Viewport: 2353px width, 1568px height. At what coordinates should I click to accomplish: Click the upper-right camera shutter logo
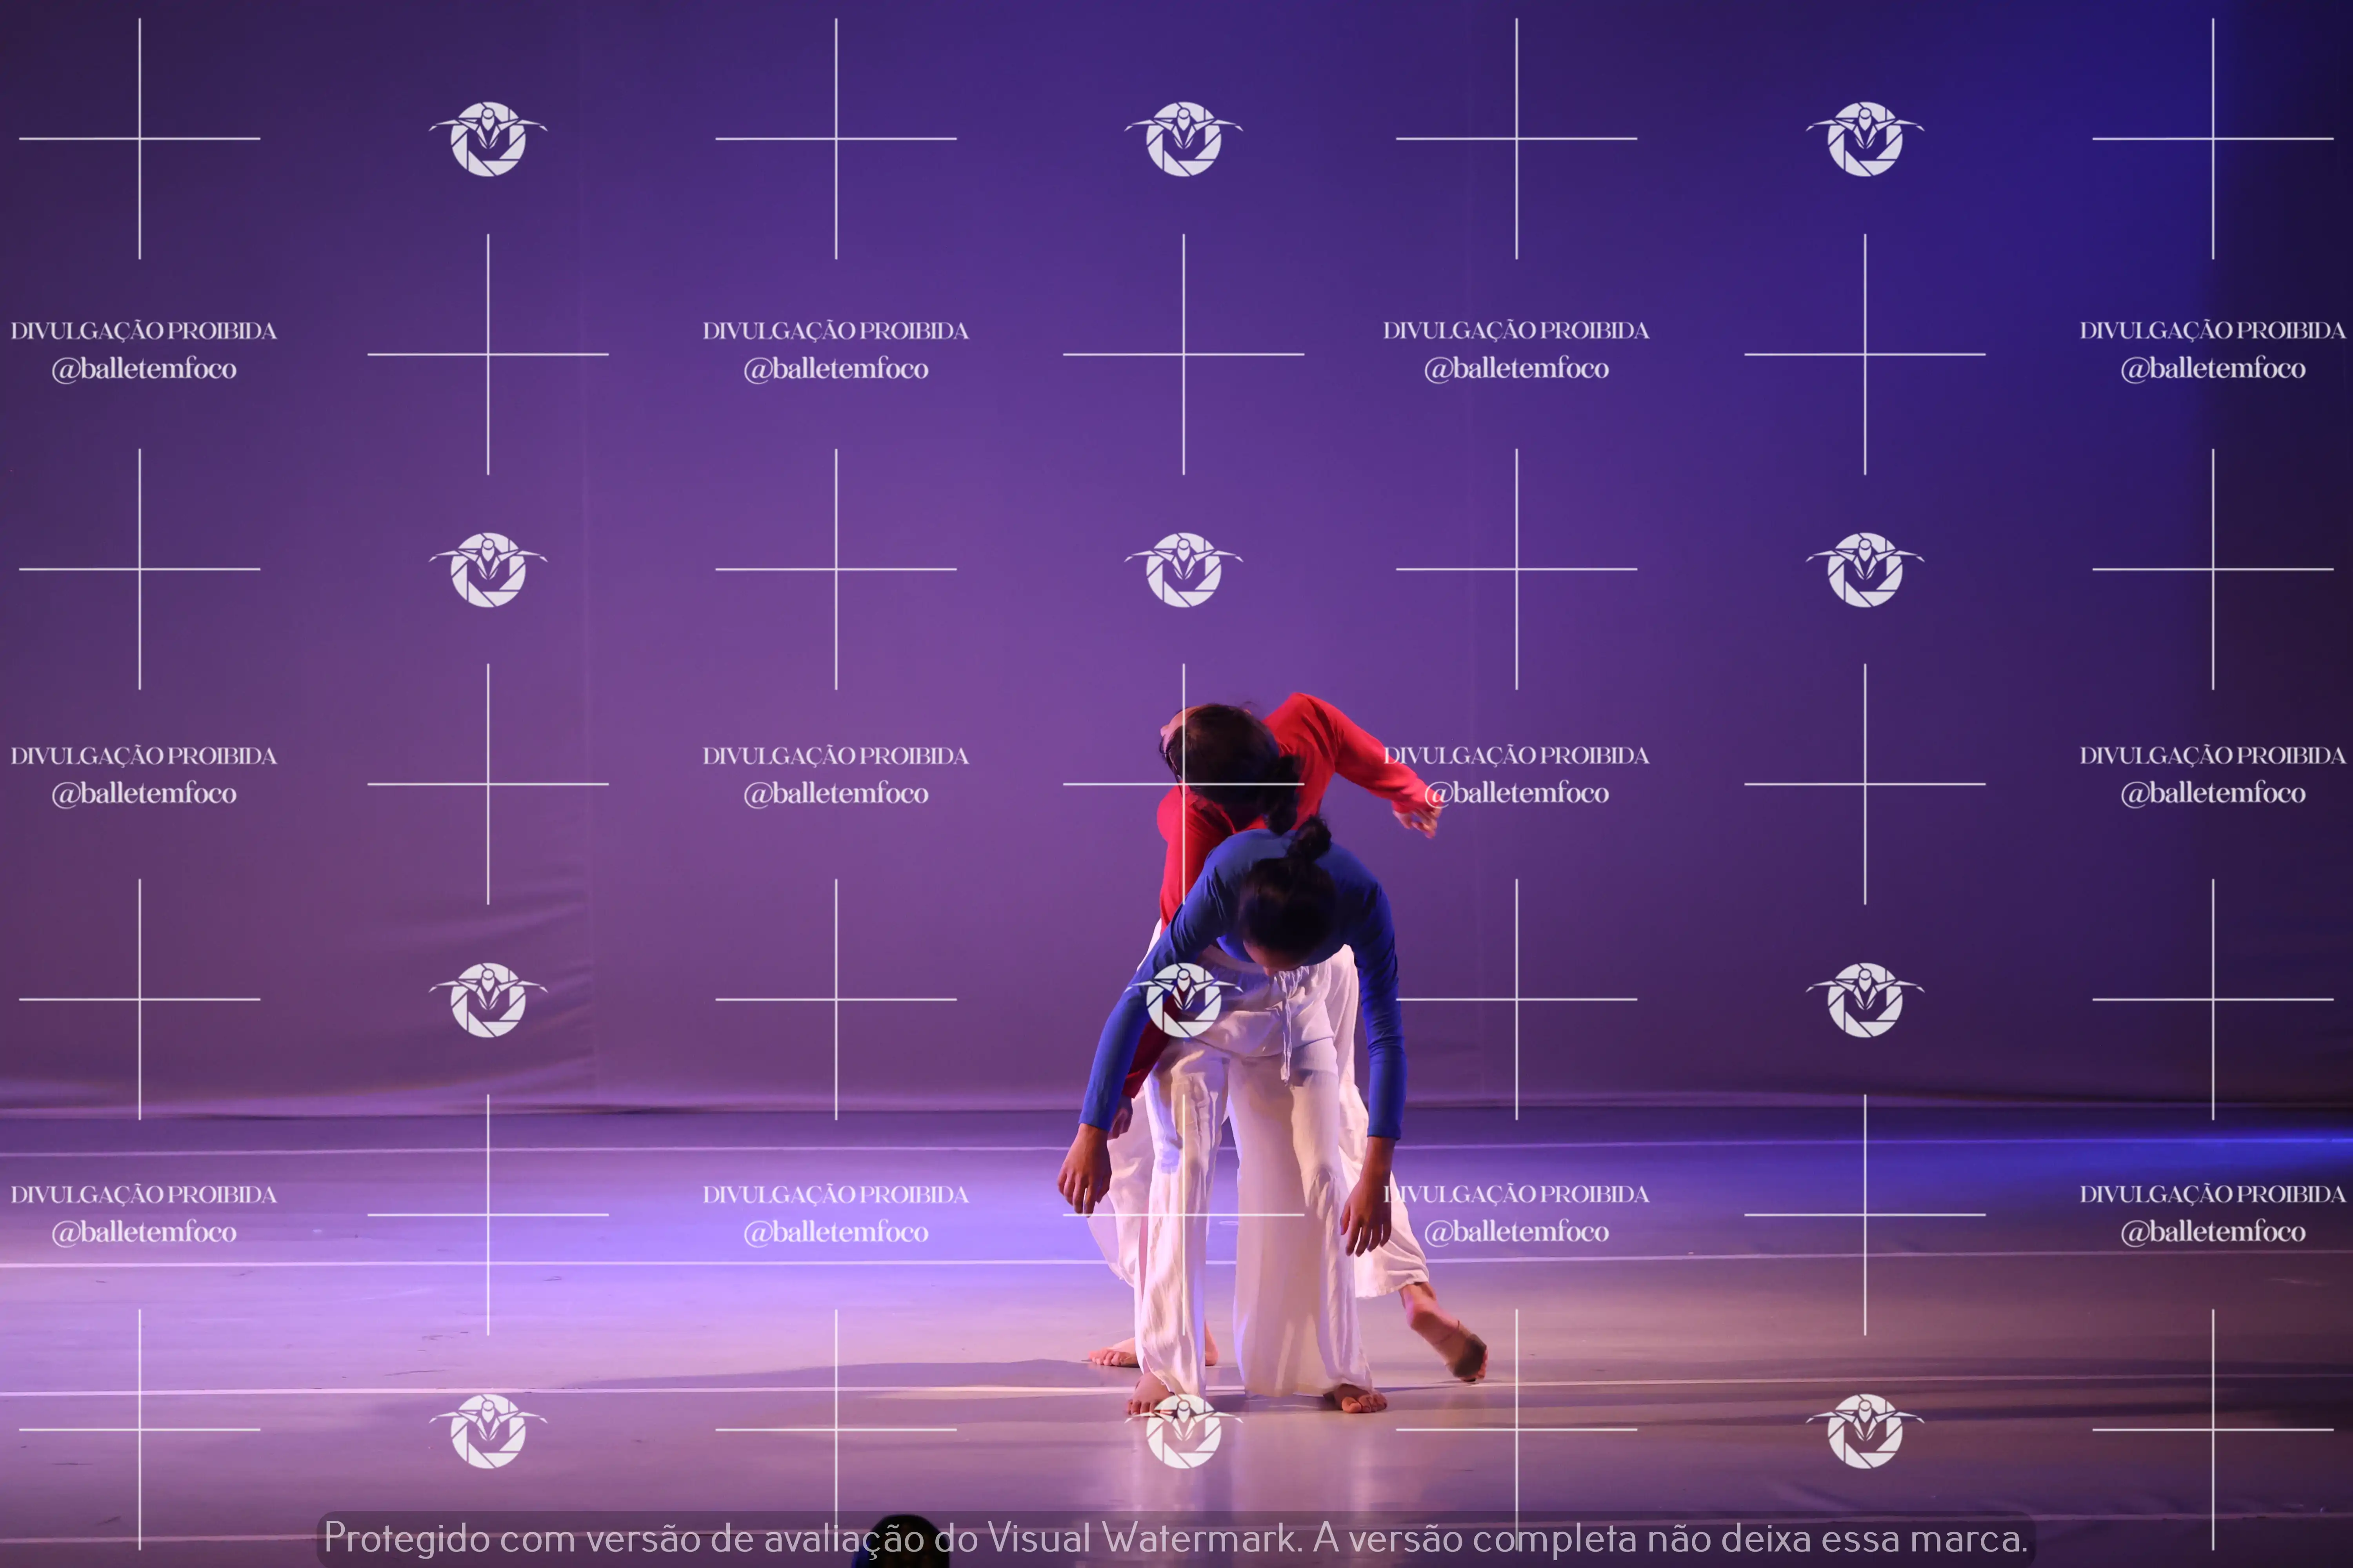coord(1865,139)
